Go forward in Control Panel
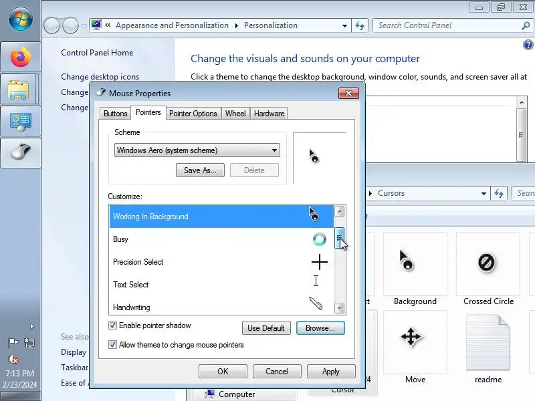 point(71,25)
